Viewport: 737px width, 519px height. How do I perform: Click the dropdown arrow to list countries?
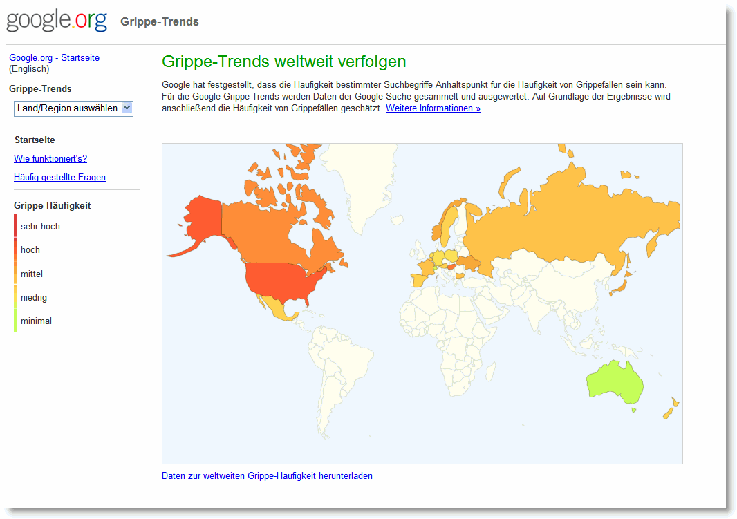pos(126,108)
